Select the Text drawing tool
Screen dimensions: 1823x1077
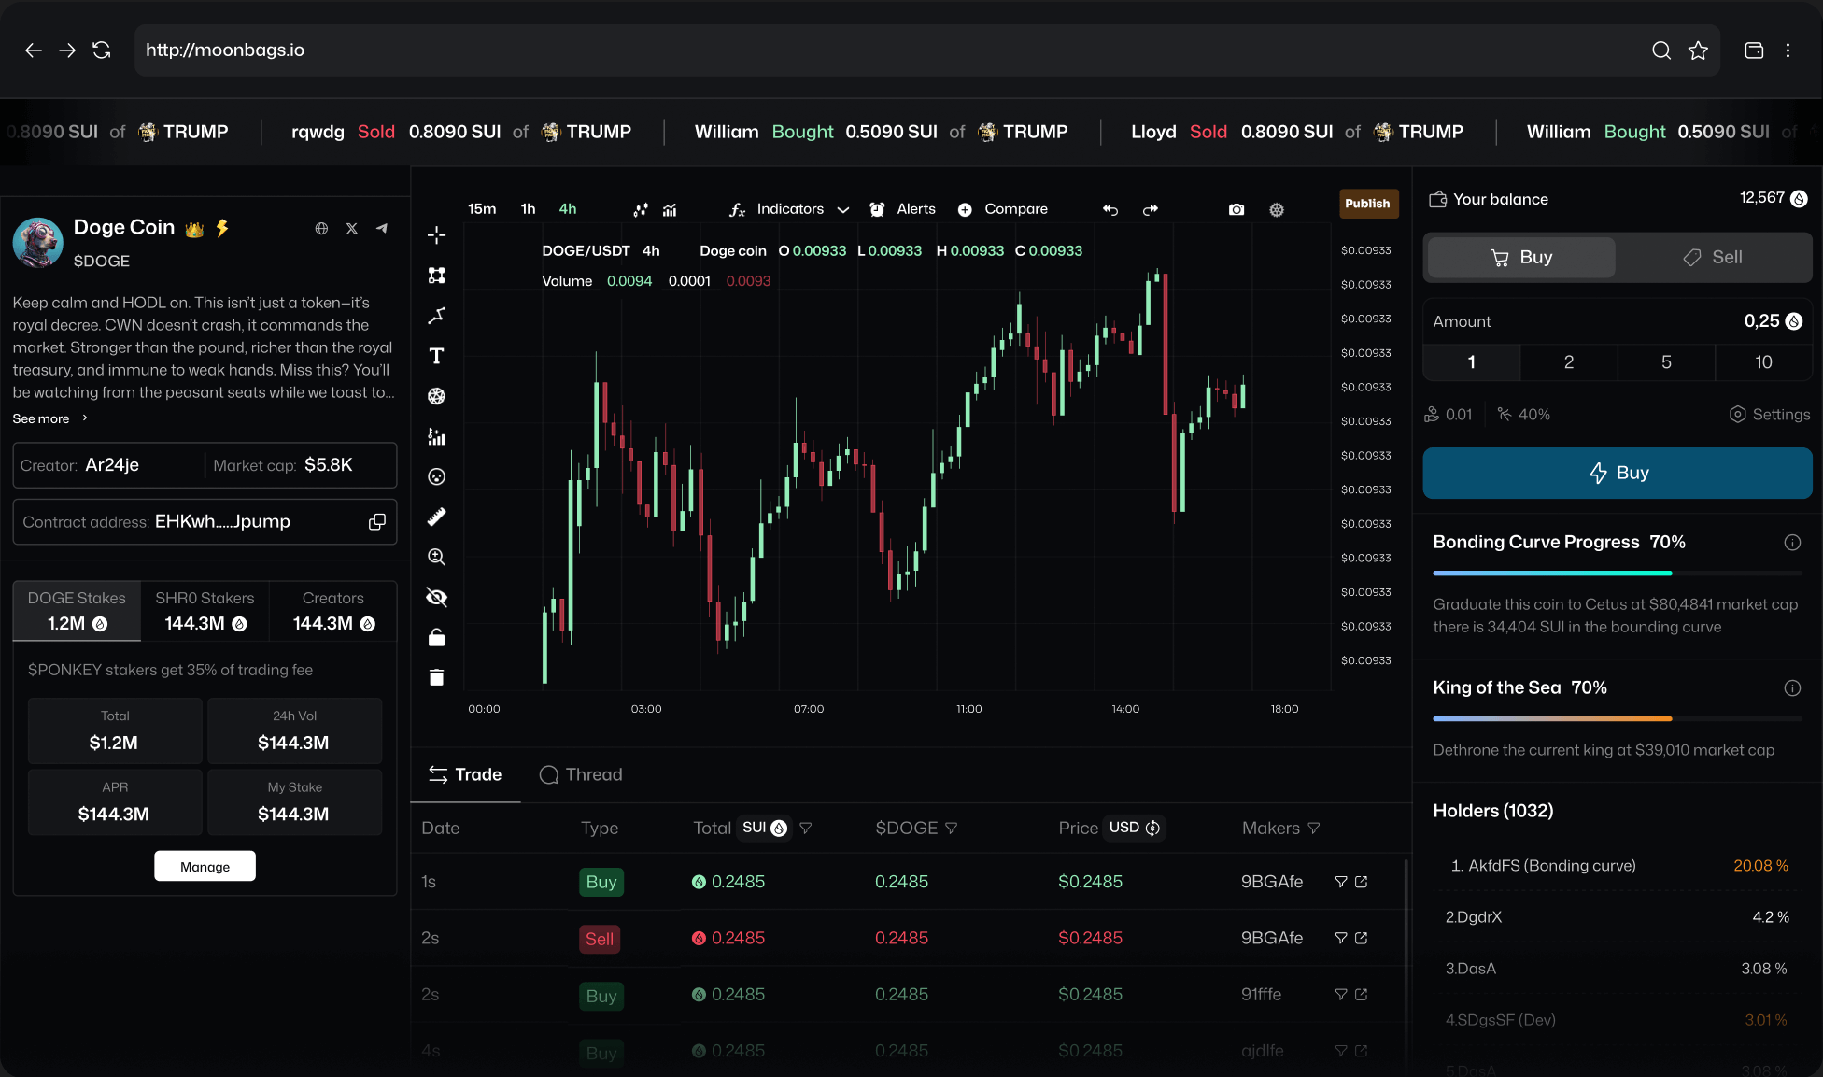436,356
